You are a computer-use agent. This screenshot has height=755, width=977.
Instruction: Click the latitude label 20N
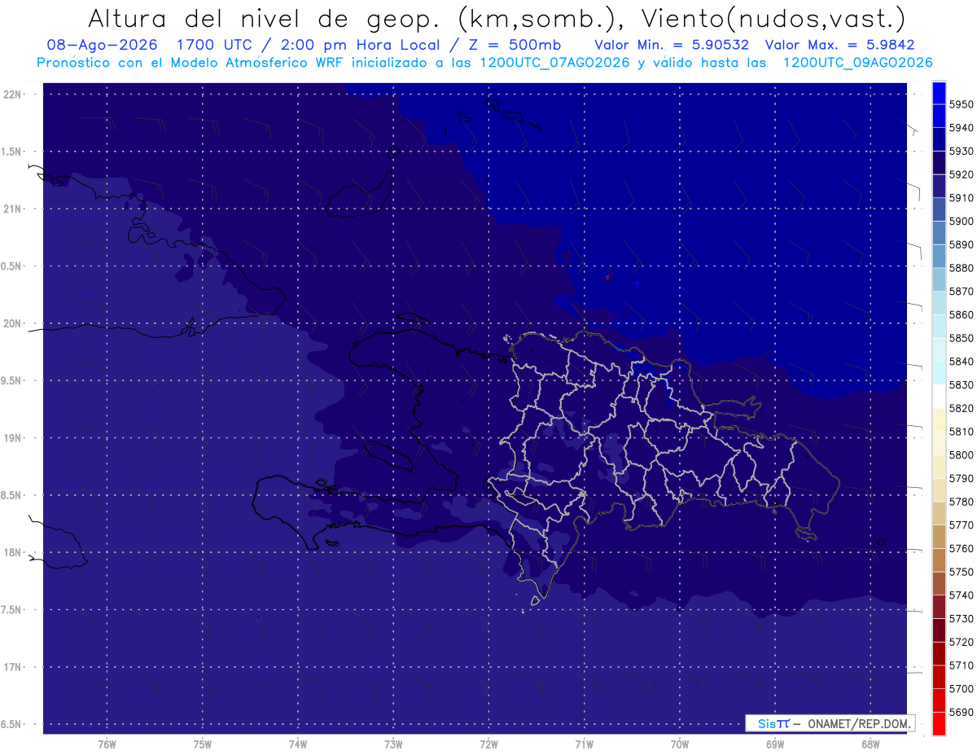pos(11,323)
